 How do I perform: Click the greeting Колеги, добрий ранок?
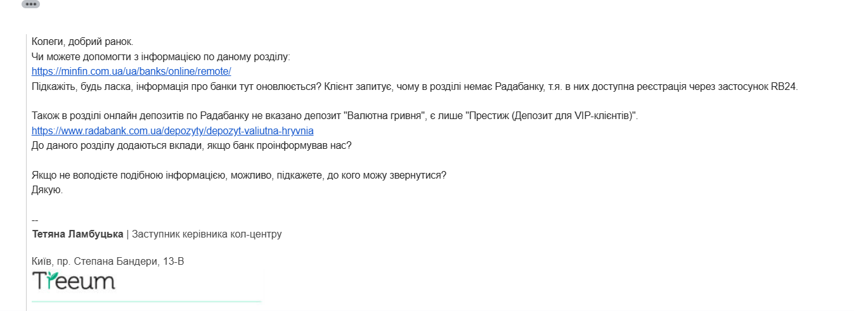[82, 42]
